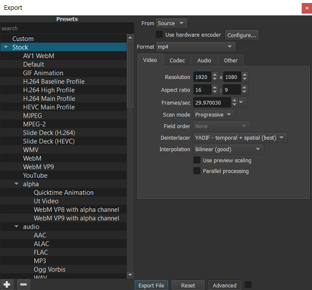Collapse the Stock presets group
The image size is (312, 290).
click(x=5, y=47)
